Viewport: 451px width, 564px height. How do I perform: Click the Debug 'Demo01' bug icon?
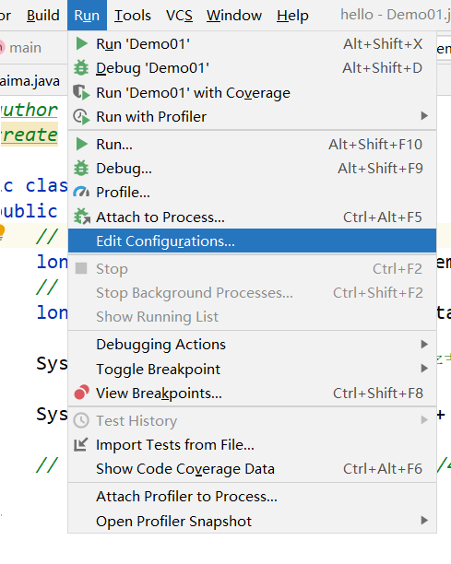pyautogui.click(x=81, y=68)
